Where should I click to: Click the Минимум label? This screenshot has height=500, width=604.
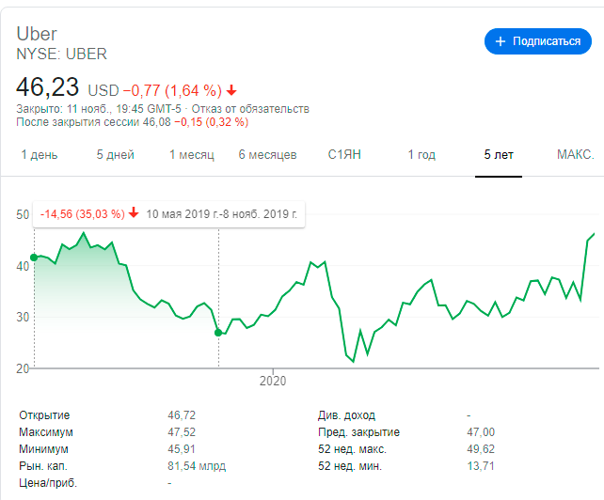pos(43,449)
